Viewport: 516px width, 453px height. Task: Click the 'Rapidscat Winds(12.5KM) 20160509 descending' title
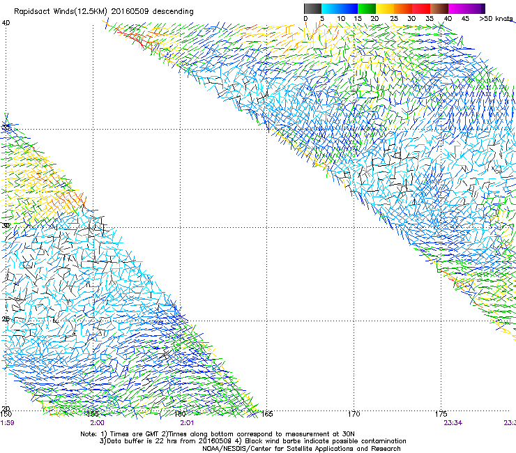[x=104, y=12]
